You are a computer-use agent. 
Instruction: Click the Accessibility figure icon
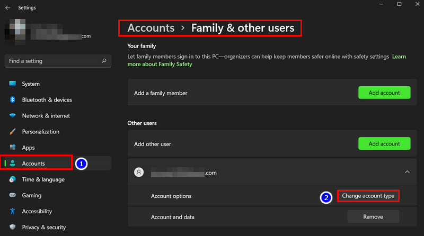coord(12,211)
